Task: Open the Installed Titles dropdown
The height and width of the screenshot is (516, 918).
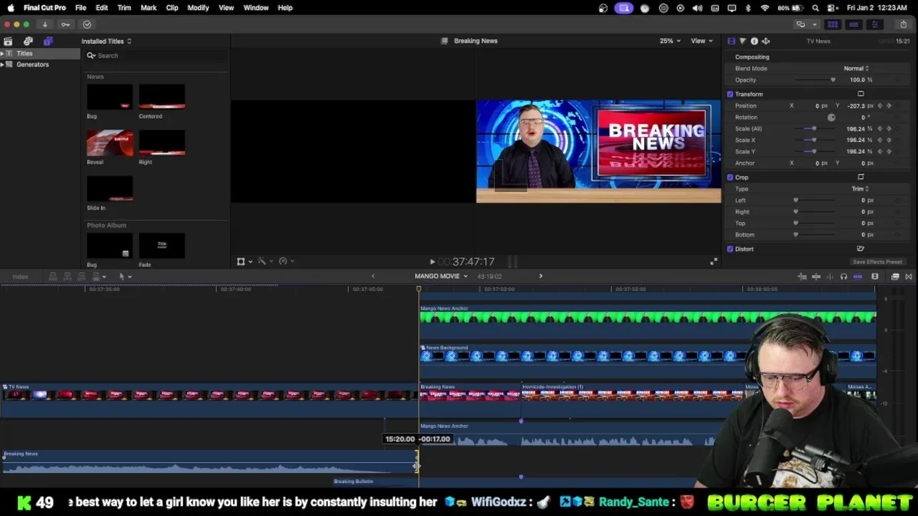Action: [x=106, y=41]
